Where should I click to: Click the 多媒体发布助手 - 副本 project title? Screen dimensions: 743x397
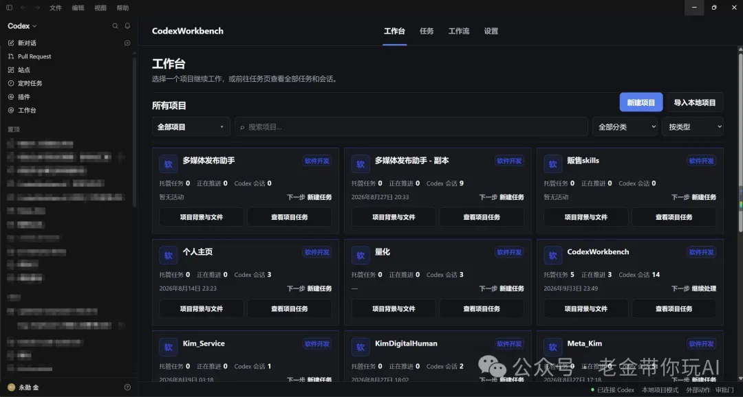[x=412, y=161]
